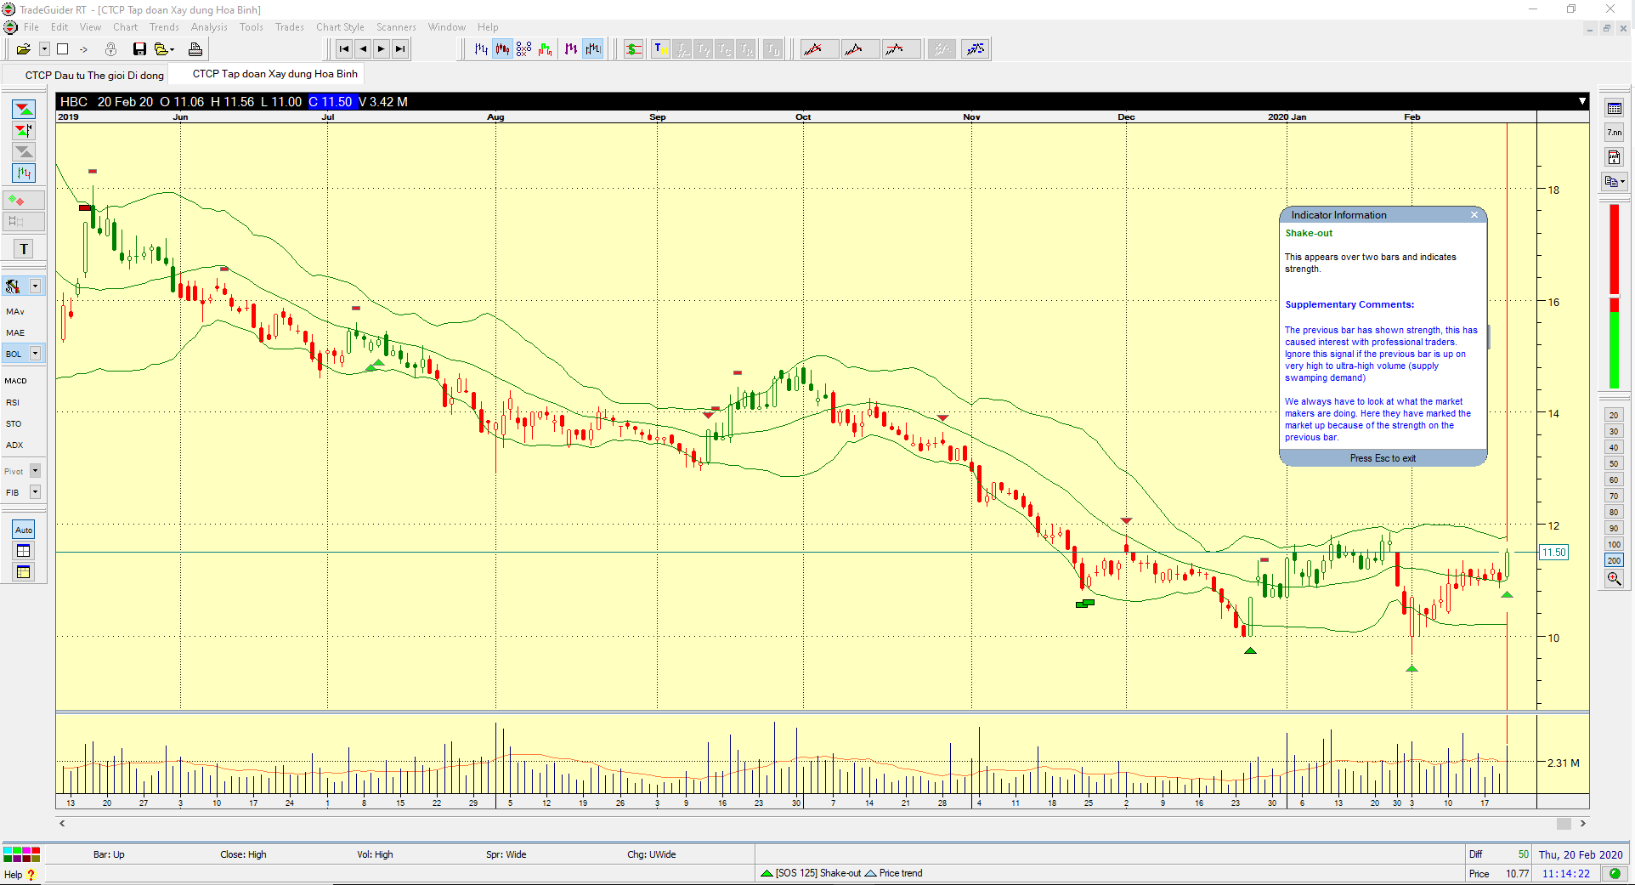Toggle the BOL Bollinger bands indicator
This screenshot has width=1635, height=885.
click(x=14, y=354)
